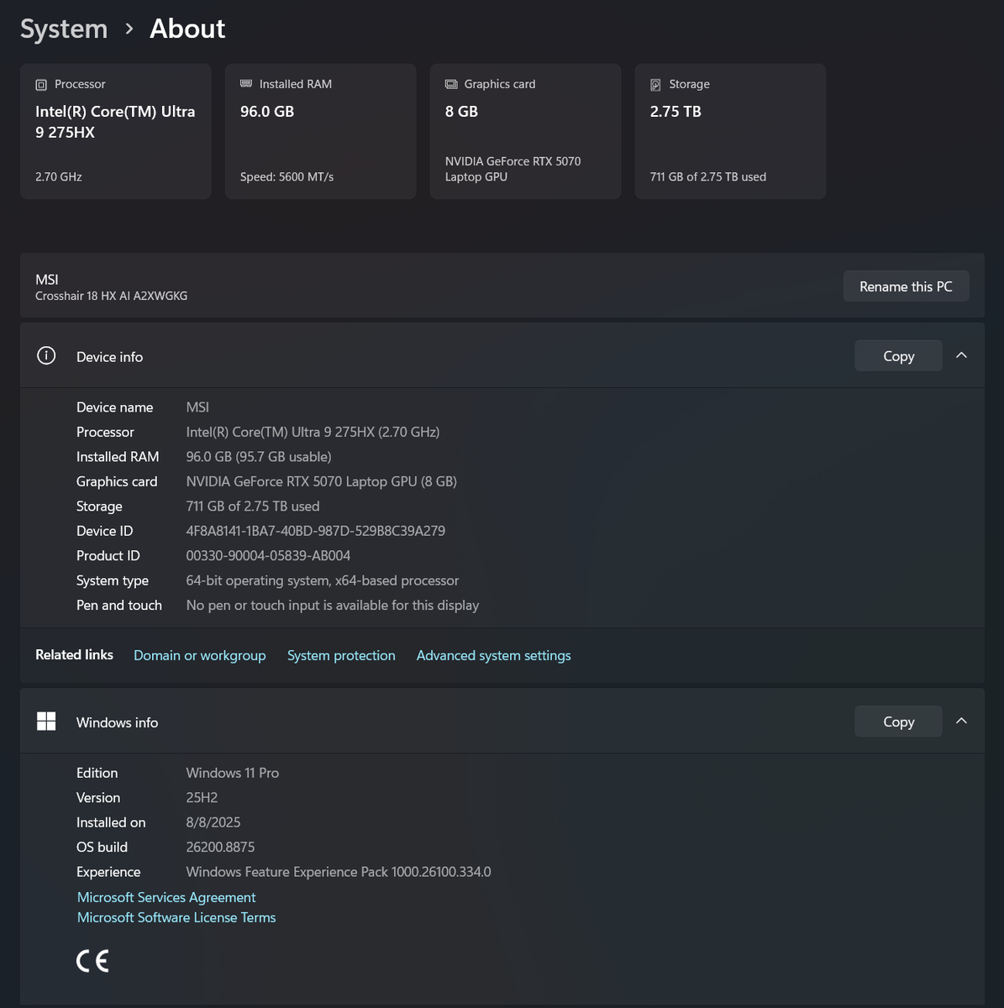Click the 96.0 GB (95.7 GB usable) value
This screenshot has height=1008, width=1004.
pos(259,456)
